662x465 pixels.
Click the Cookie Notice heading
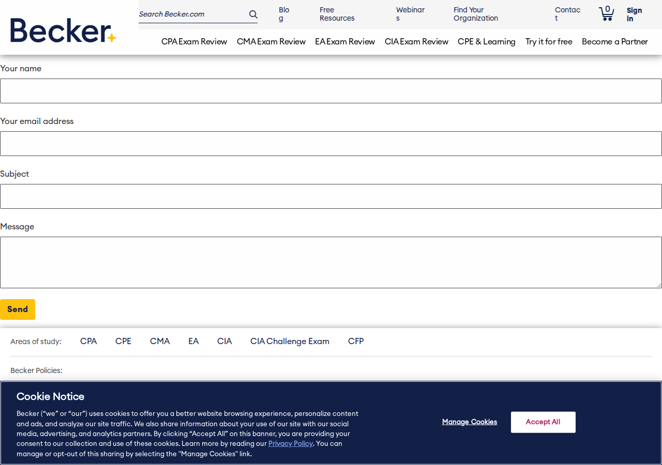coord(50,397)
